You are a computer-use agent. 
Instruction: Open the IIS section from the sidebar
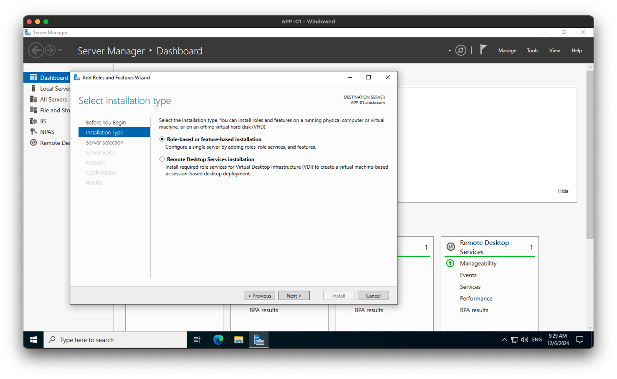[x=43, y=121]
